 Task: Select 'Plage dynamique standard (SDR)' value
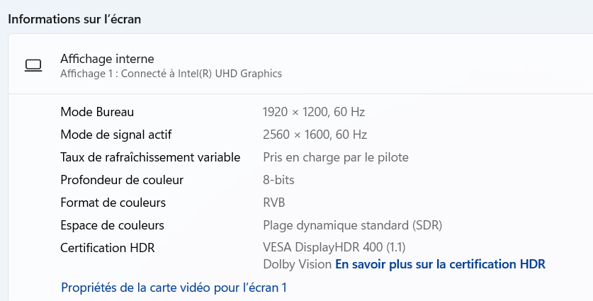coord(352,225)
